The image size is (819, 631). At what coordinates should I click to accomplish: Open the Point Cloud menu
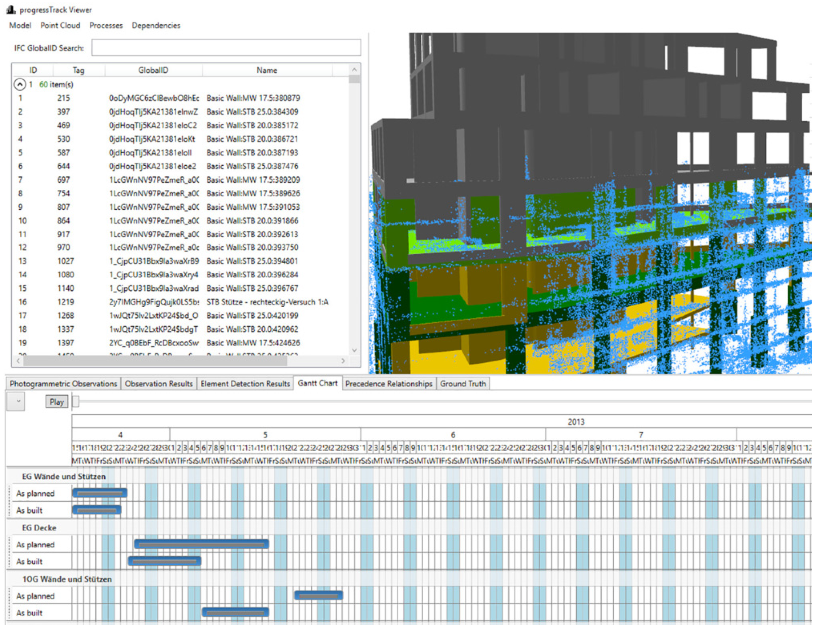pyautogui.click(x=60, y=25)
